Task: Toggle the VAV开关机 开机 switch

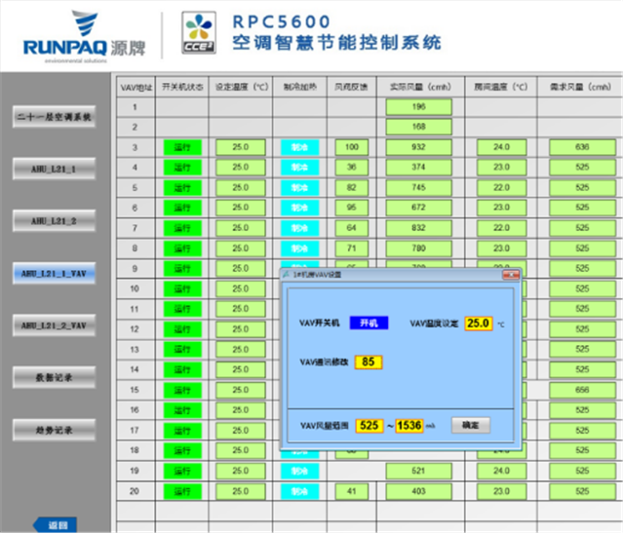Action: 369,323
